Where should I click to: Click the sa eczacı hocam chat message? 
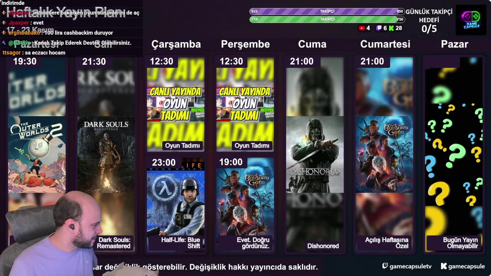pos(45,53)
